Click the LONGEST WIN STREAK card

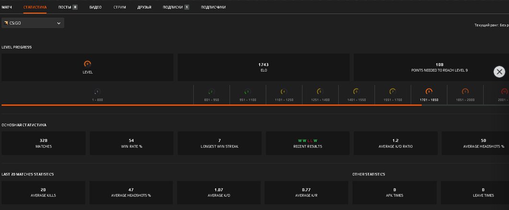(220, 143)
